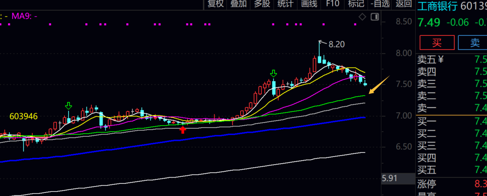Open the 统计 statistics menu
This screenshot has width=487, height=196.
pos(285,4)
